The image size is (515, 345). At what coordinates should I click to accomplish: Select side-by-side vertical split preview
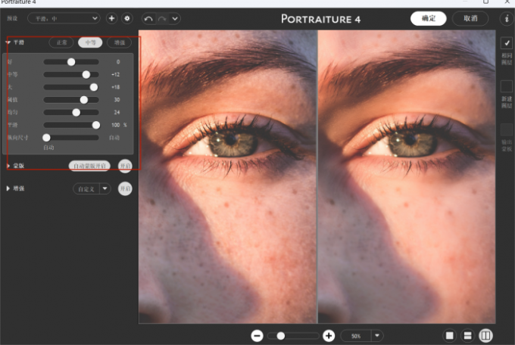coord(485,335)
